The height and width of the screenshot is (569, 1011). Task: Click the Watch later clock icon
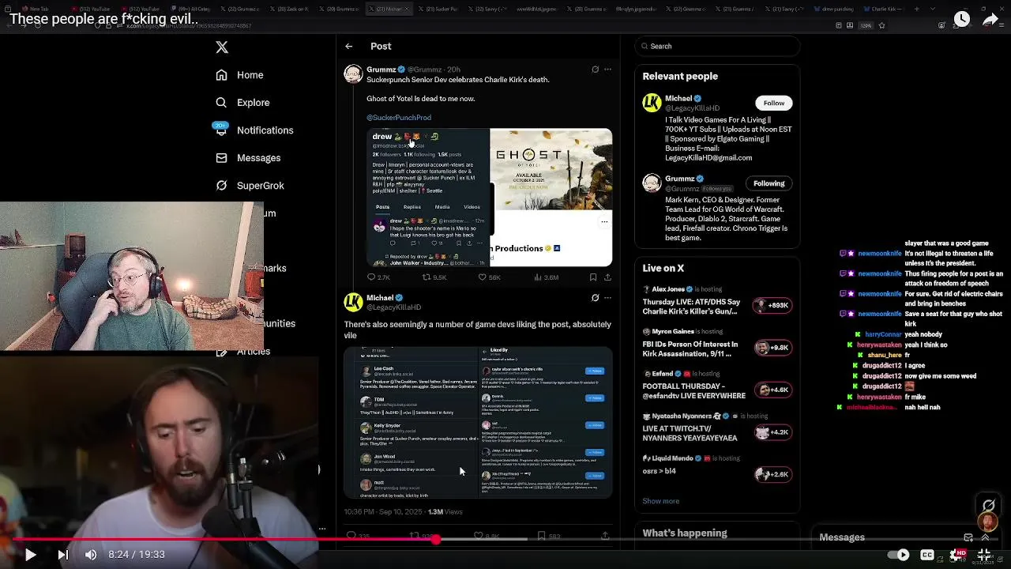pos(961,19)
